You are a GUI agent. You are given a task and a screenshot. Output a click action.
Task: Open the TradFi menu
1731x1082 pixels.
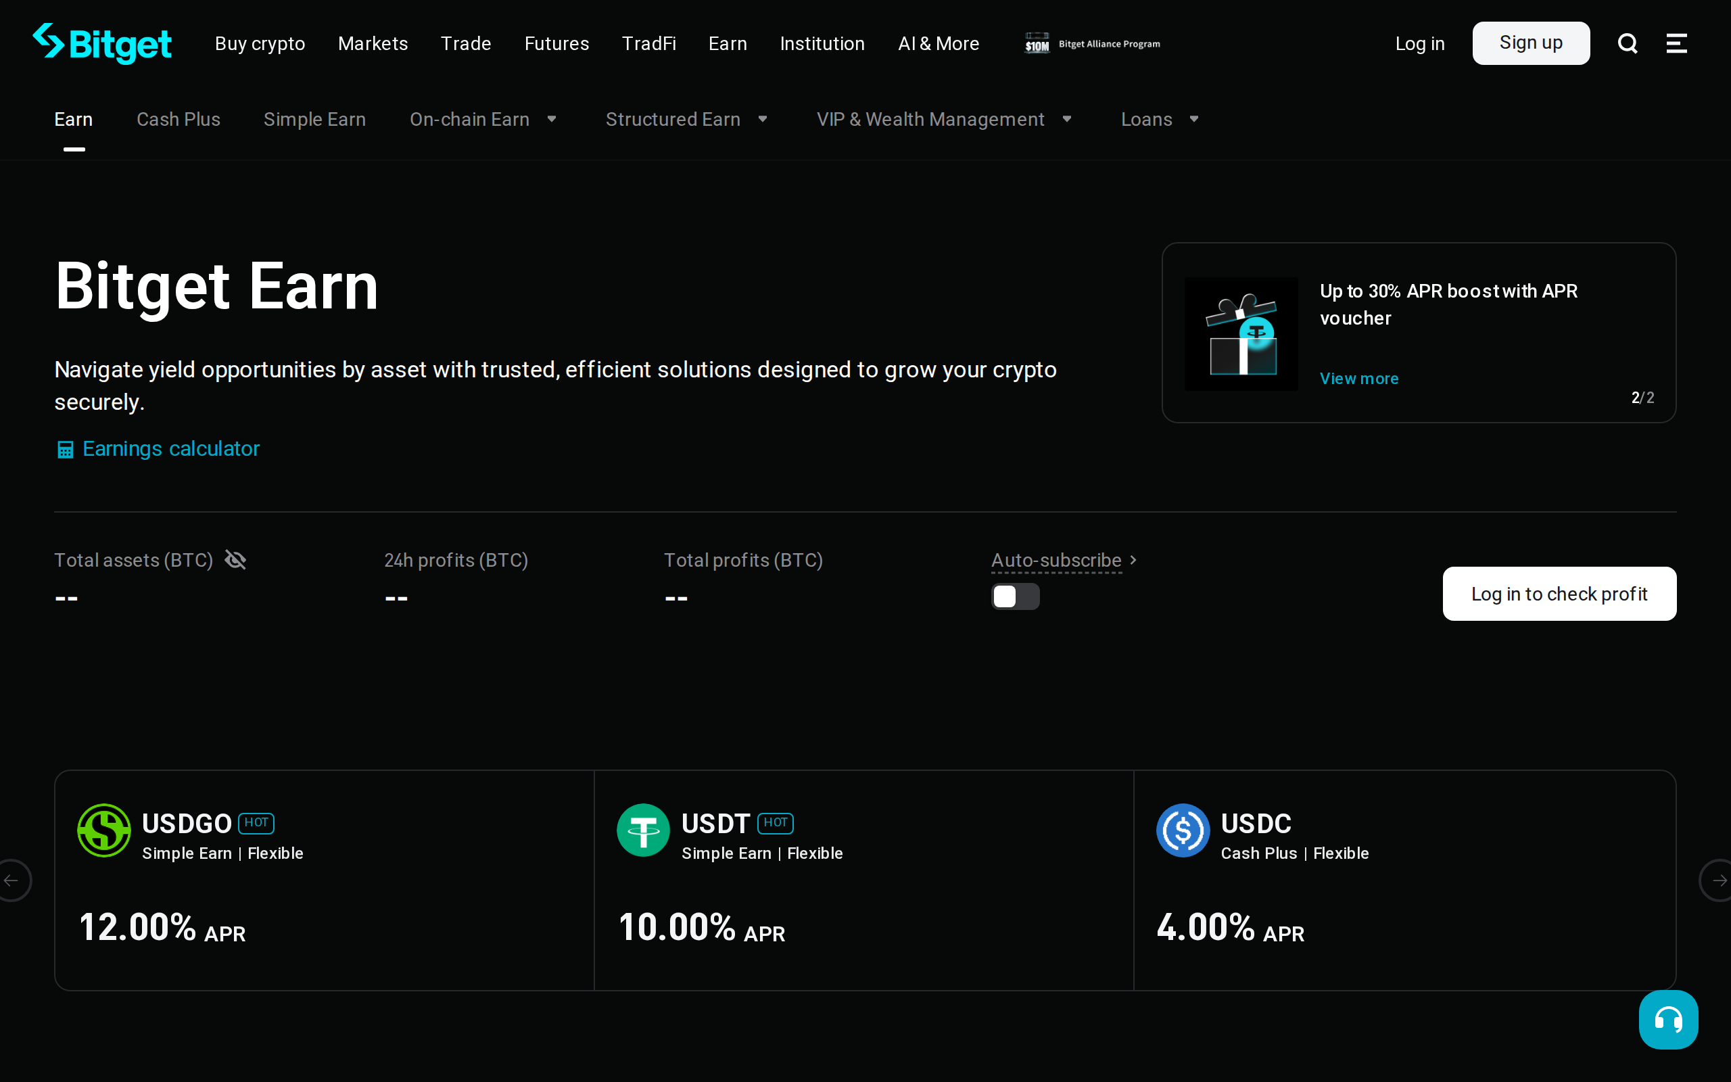648,44
